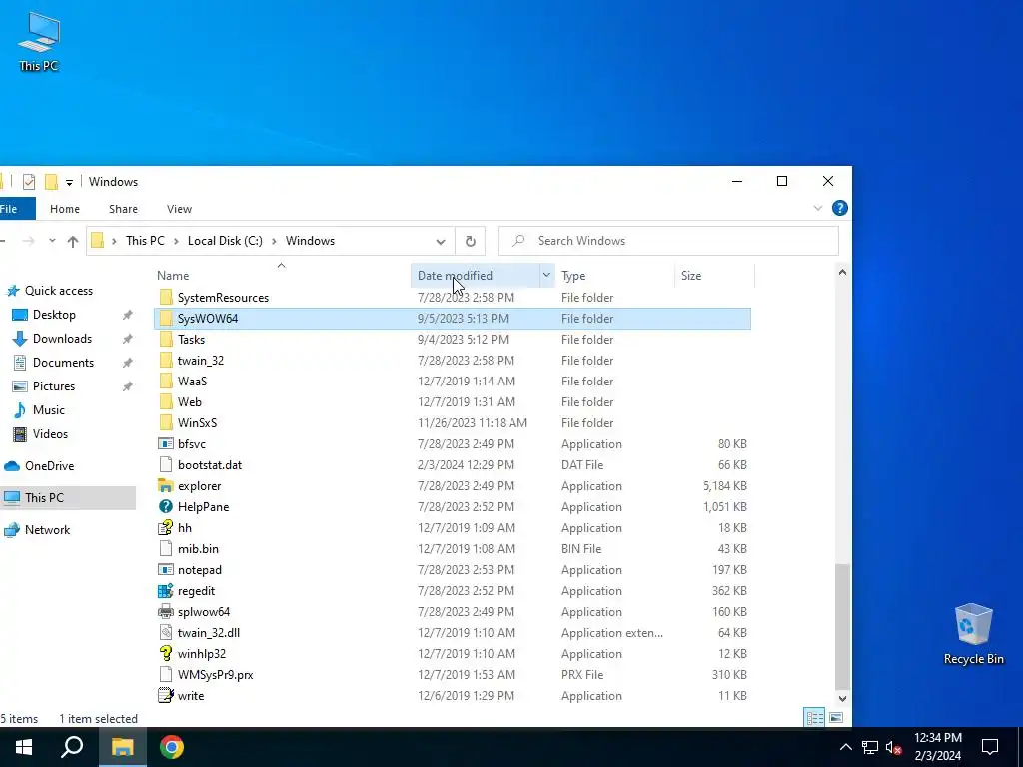Select the twain_32 folder icon
This screenshot has width=1023, height=767.
(166, 360)
